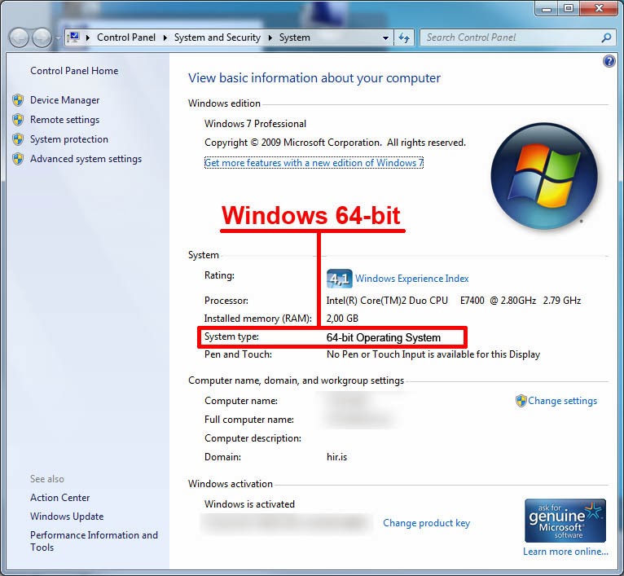Image resolution: width=624 pixels, height=576 pixels.
Task: Open Windows Experience Index link
Action: [412, 279]
